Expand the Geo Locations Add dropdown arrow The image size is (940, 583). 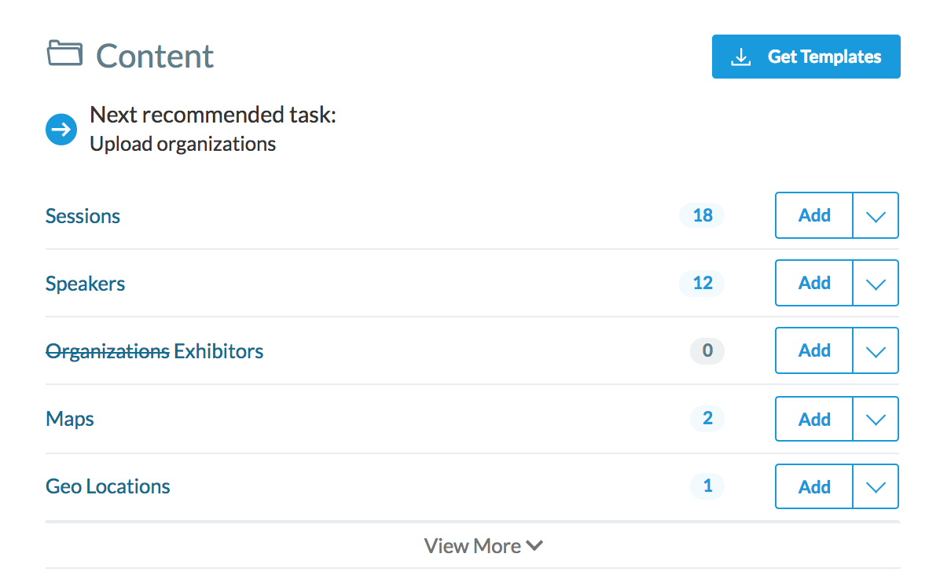875,487
